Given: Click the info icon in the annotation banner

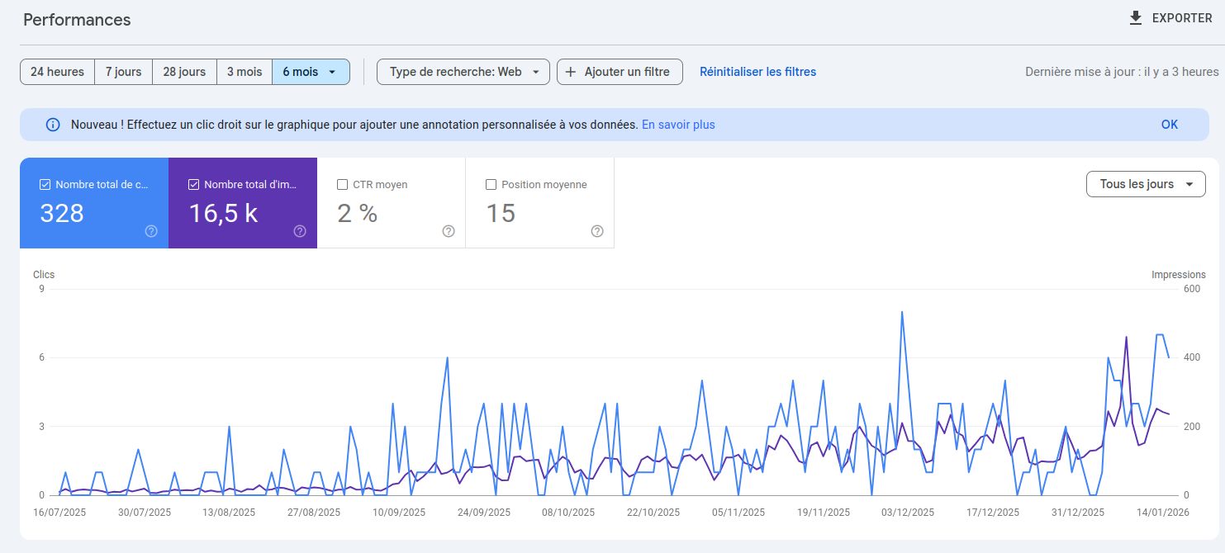Looking at the screenshot, I should [53, 124].
